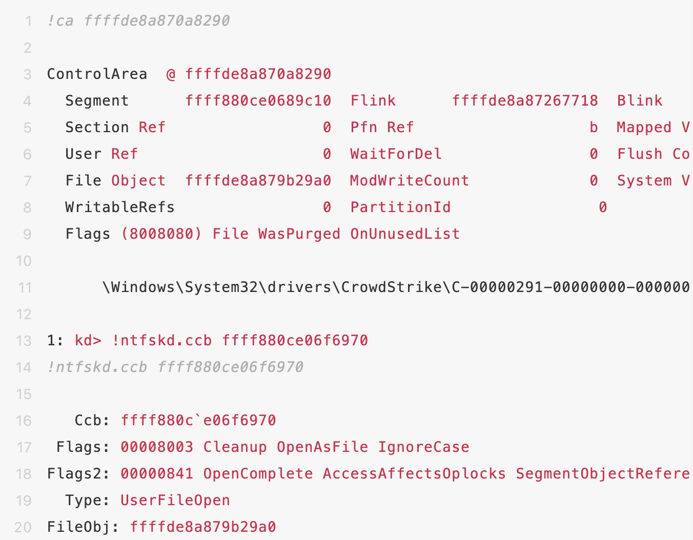Select the Ccb address ffff880c`e06f6970
Viewport: 693px width, 540px height.
click(x=198, y=421)
